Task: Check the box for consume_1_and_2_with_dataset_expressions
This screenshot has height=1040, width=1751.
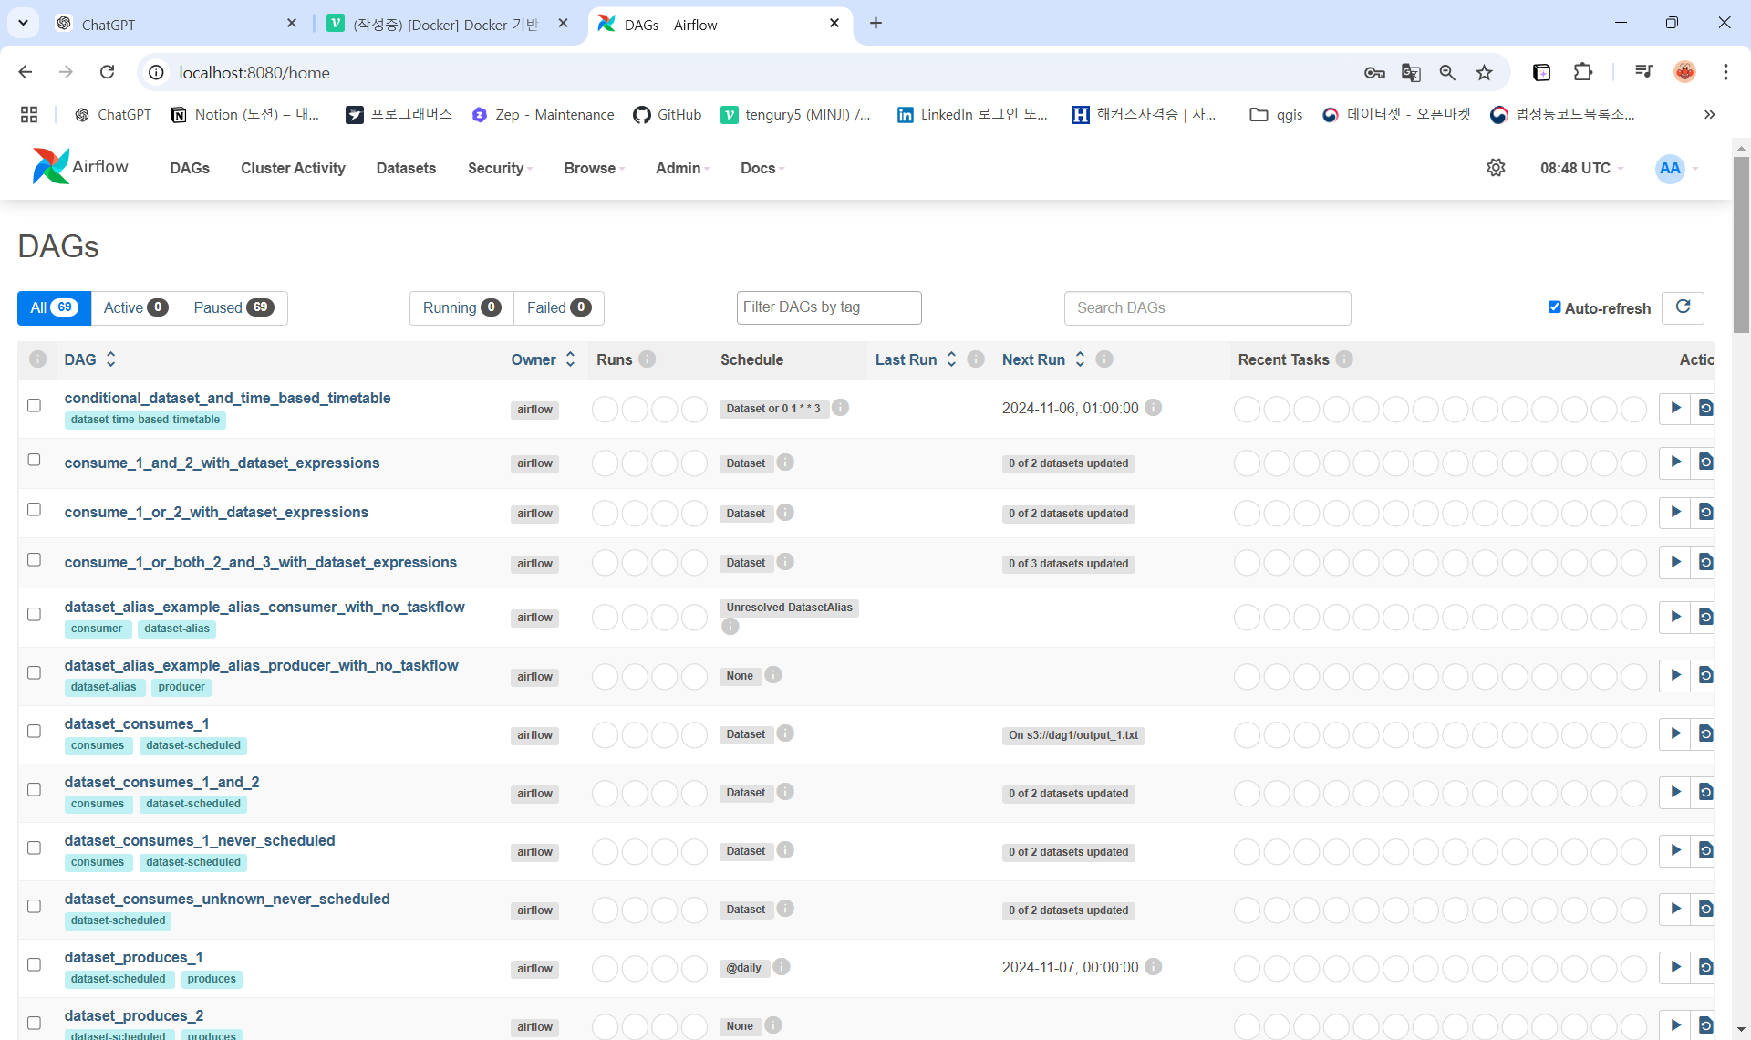Action: [x=34, y=460]
